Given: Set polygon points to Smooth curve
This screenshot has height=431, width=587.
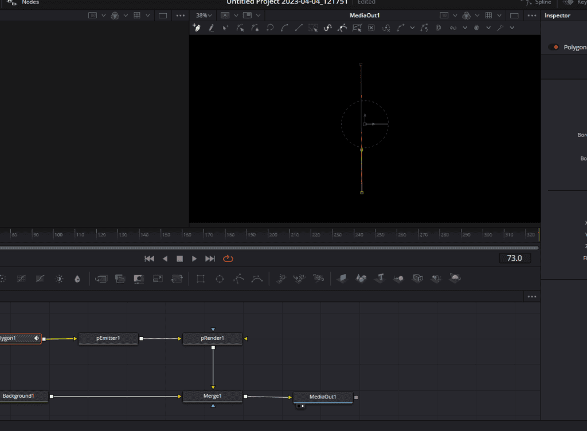Looking at the screenshot, I should 284,28.
